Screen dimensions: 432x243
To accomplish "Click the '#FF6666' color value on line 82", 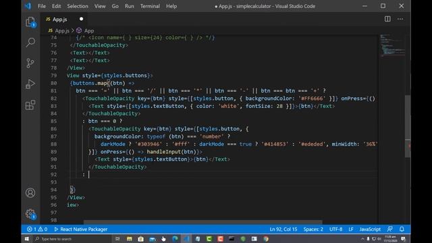I will (312, 99).
